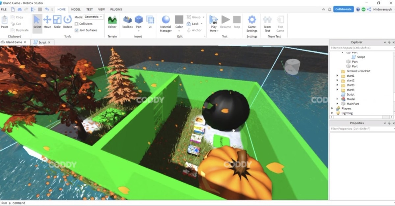This screenshot has height=206, width=395.
Task: Click the Filter workspace search field
Action: coord(360,48)
